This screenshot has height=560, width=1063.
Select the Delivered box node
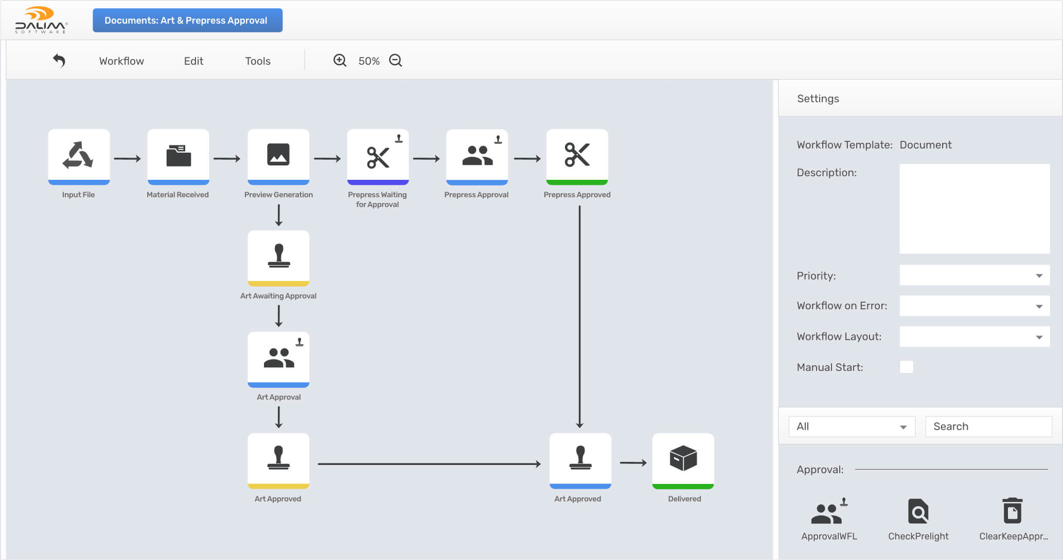pos(683,460)
